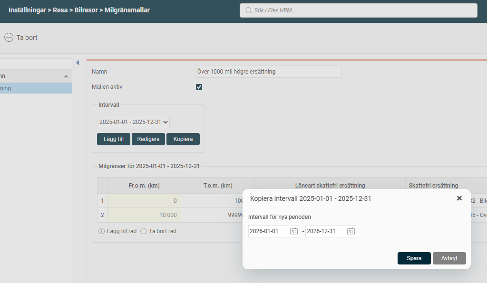
Task: Sort the list by the name column arrow
Action: pyautogui.click(x=66, y=76)
